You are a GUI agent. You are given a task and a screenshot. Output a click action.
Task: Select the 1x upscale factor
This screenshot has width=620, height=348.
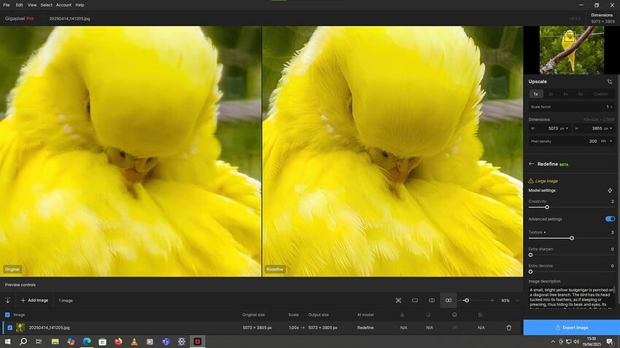coord(536,94)
